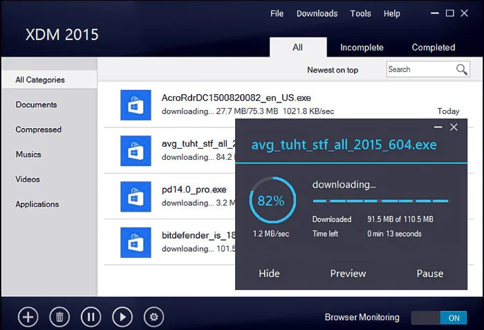Click the bitdefender_is file icon
The width and height of the screenshot is (484, 330).
click(136, 243)
